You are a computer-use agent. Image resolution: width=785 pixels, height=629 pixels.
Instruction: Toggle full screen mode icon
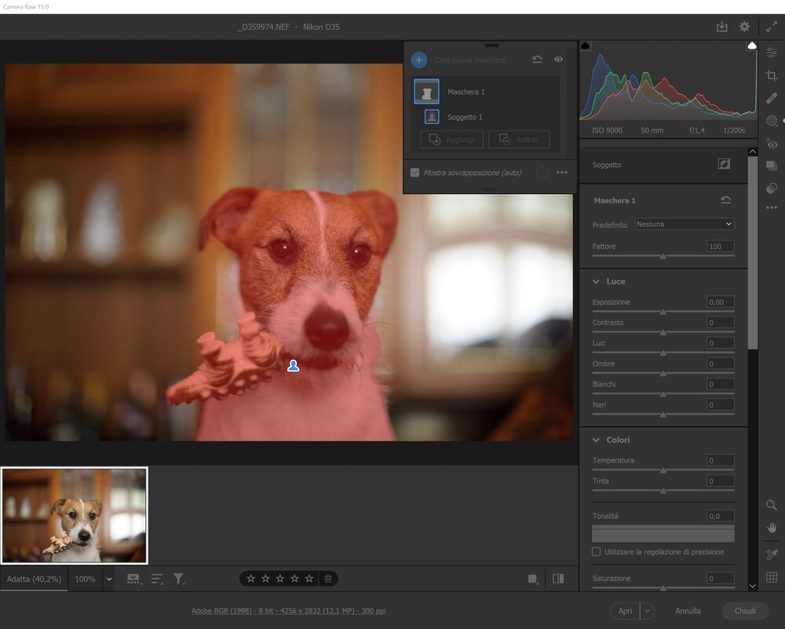point(772,27)
